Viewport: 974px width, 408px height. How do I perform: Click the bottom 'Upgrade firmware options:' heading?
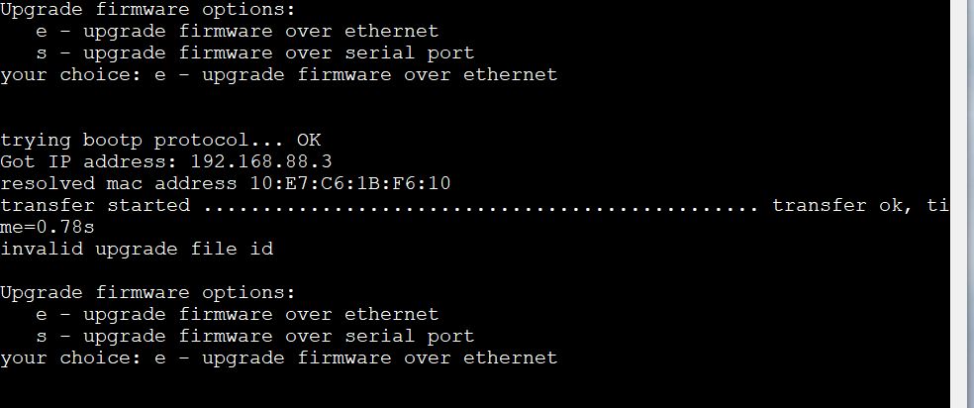tap(148, 293)
